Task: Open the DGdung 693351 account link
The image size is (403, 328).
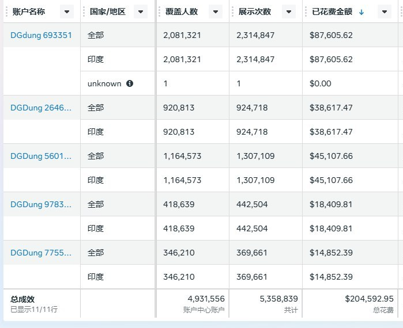Action: click(x=41, y=35)
